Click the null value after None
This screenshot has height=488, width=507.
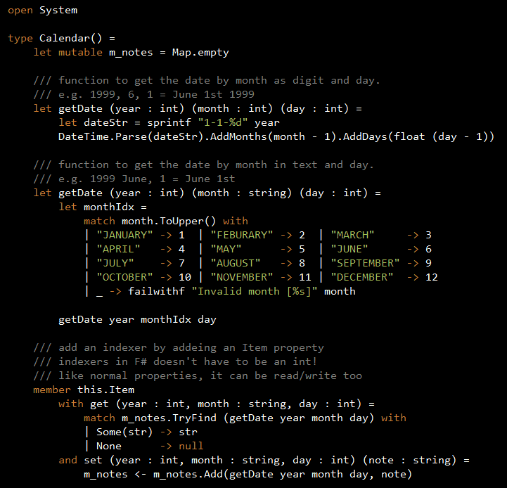click(191, 446)
